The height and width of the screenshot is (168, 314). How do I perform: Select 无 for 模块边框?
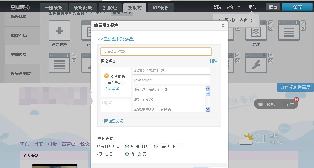click(x=139, y=154)
